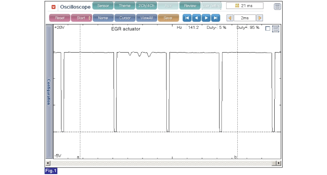Image resolution: width=327 pixels, height=175 pixels.
Task: Step backward with the left triangle icon
Action: [197, 18]
